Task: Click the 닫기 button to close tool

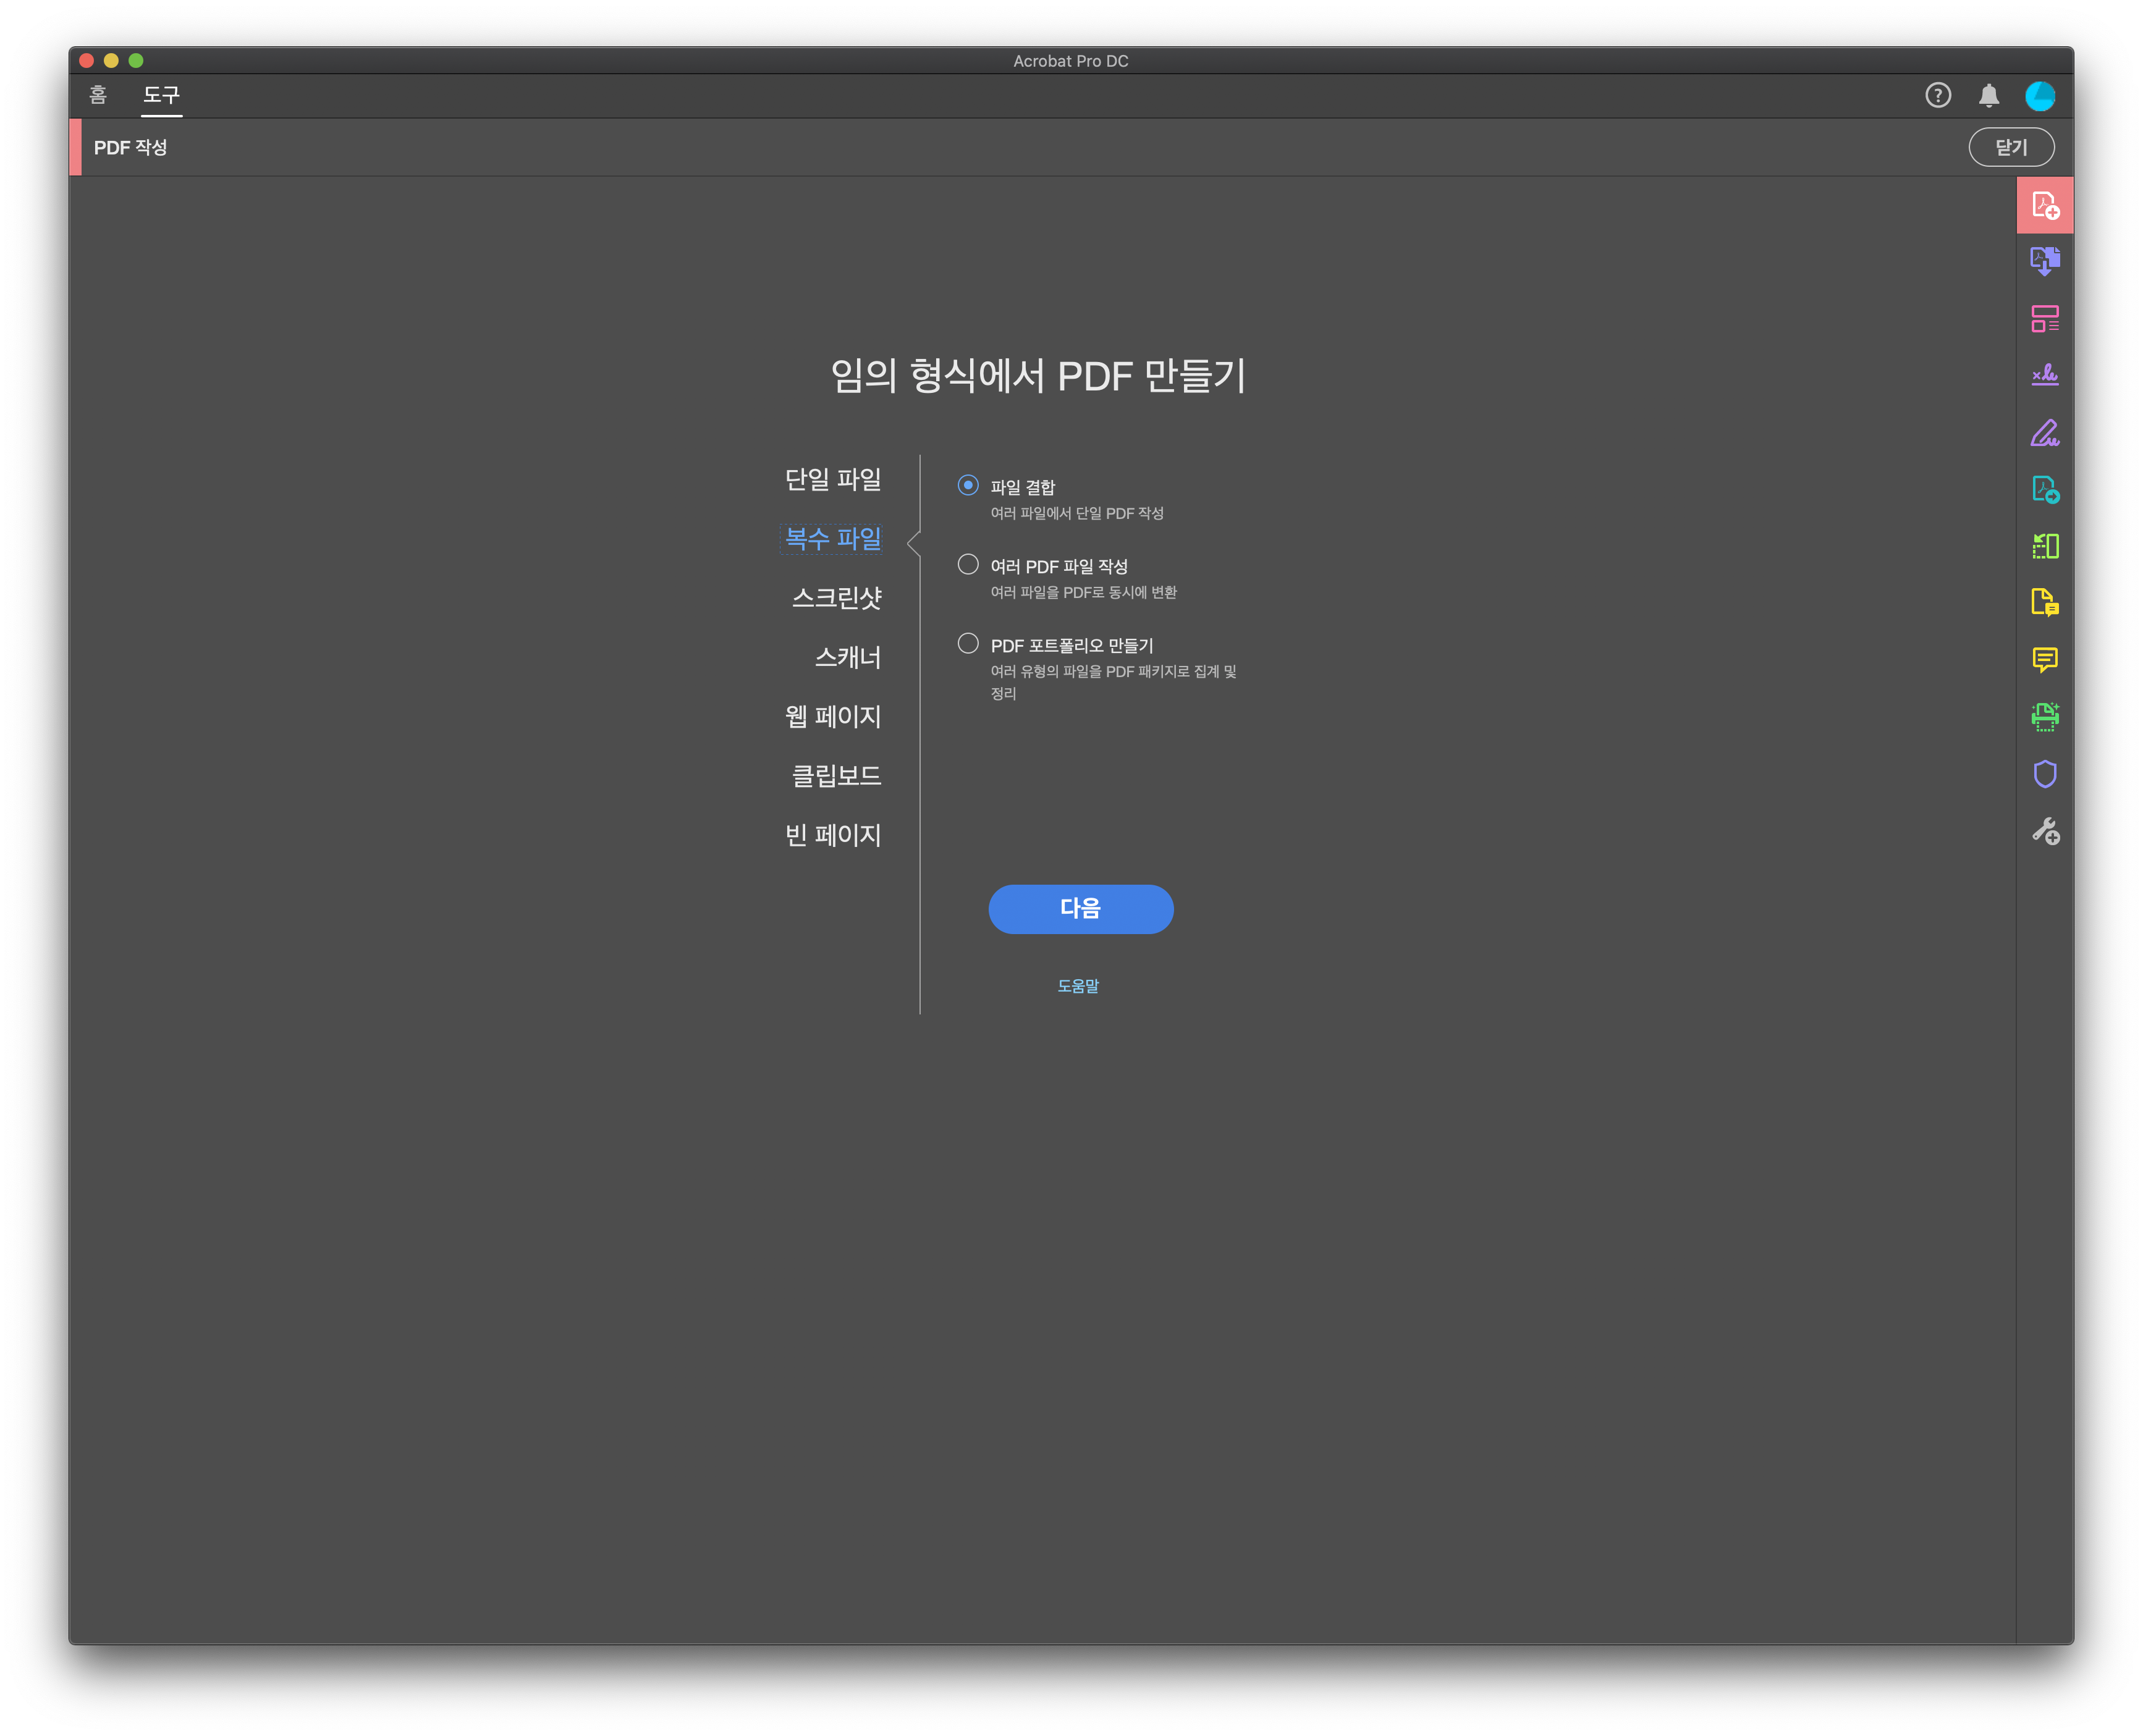Action: [x=2010, y=148]
